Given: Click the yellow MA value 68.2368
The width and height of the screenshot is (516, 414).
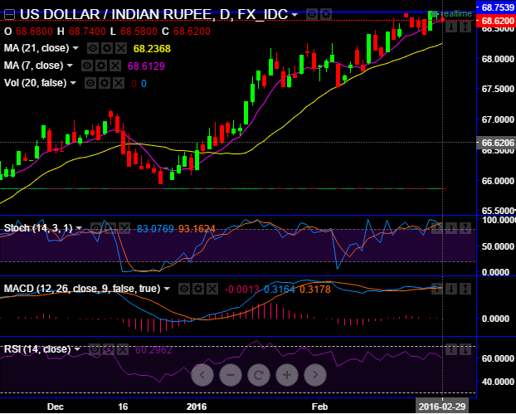Looking at the screenshot, I should pyautogui.click(x=152, y=49).
